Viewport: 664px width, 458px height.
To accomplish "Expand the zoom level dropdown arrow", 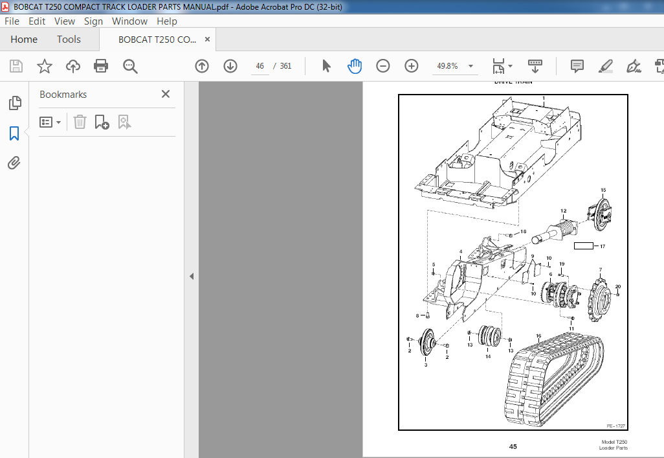I will point(470,66).
